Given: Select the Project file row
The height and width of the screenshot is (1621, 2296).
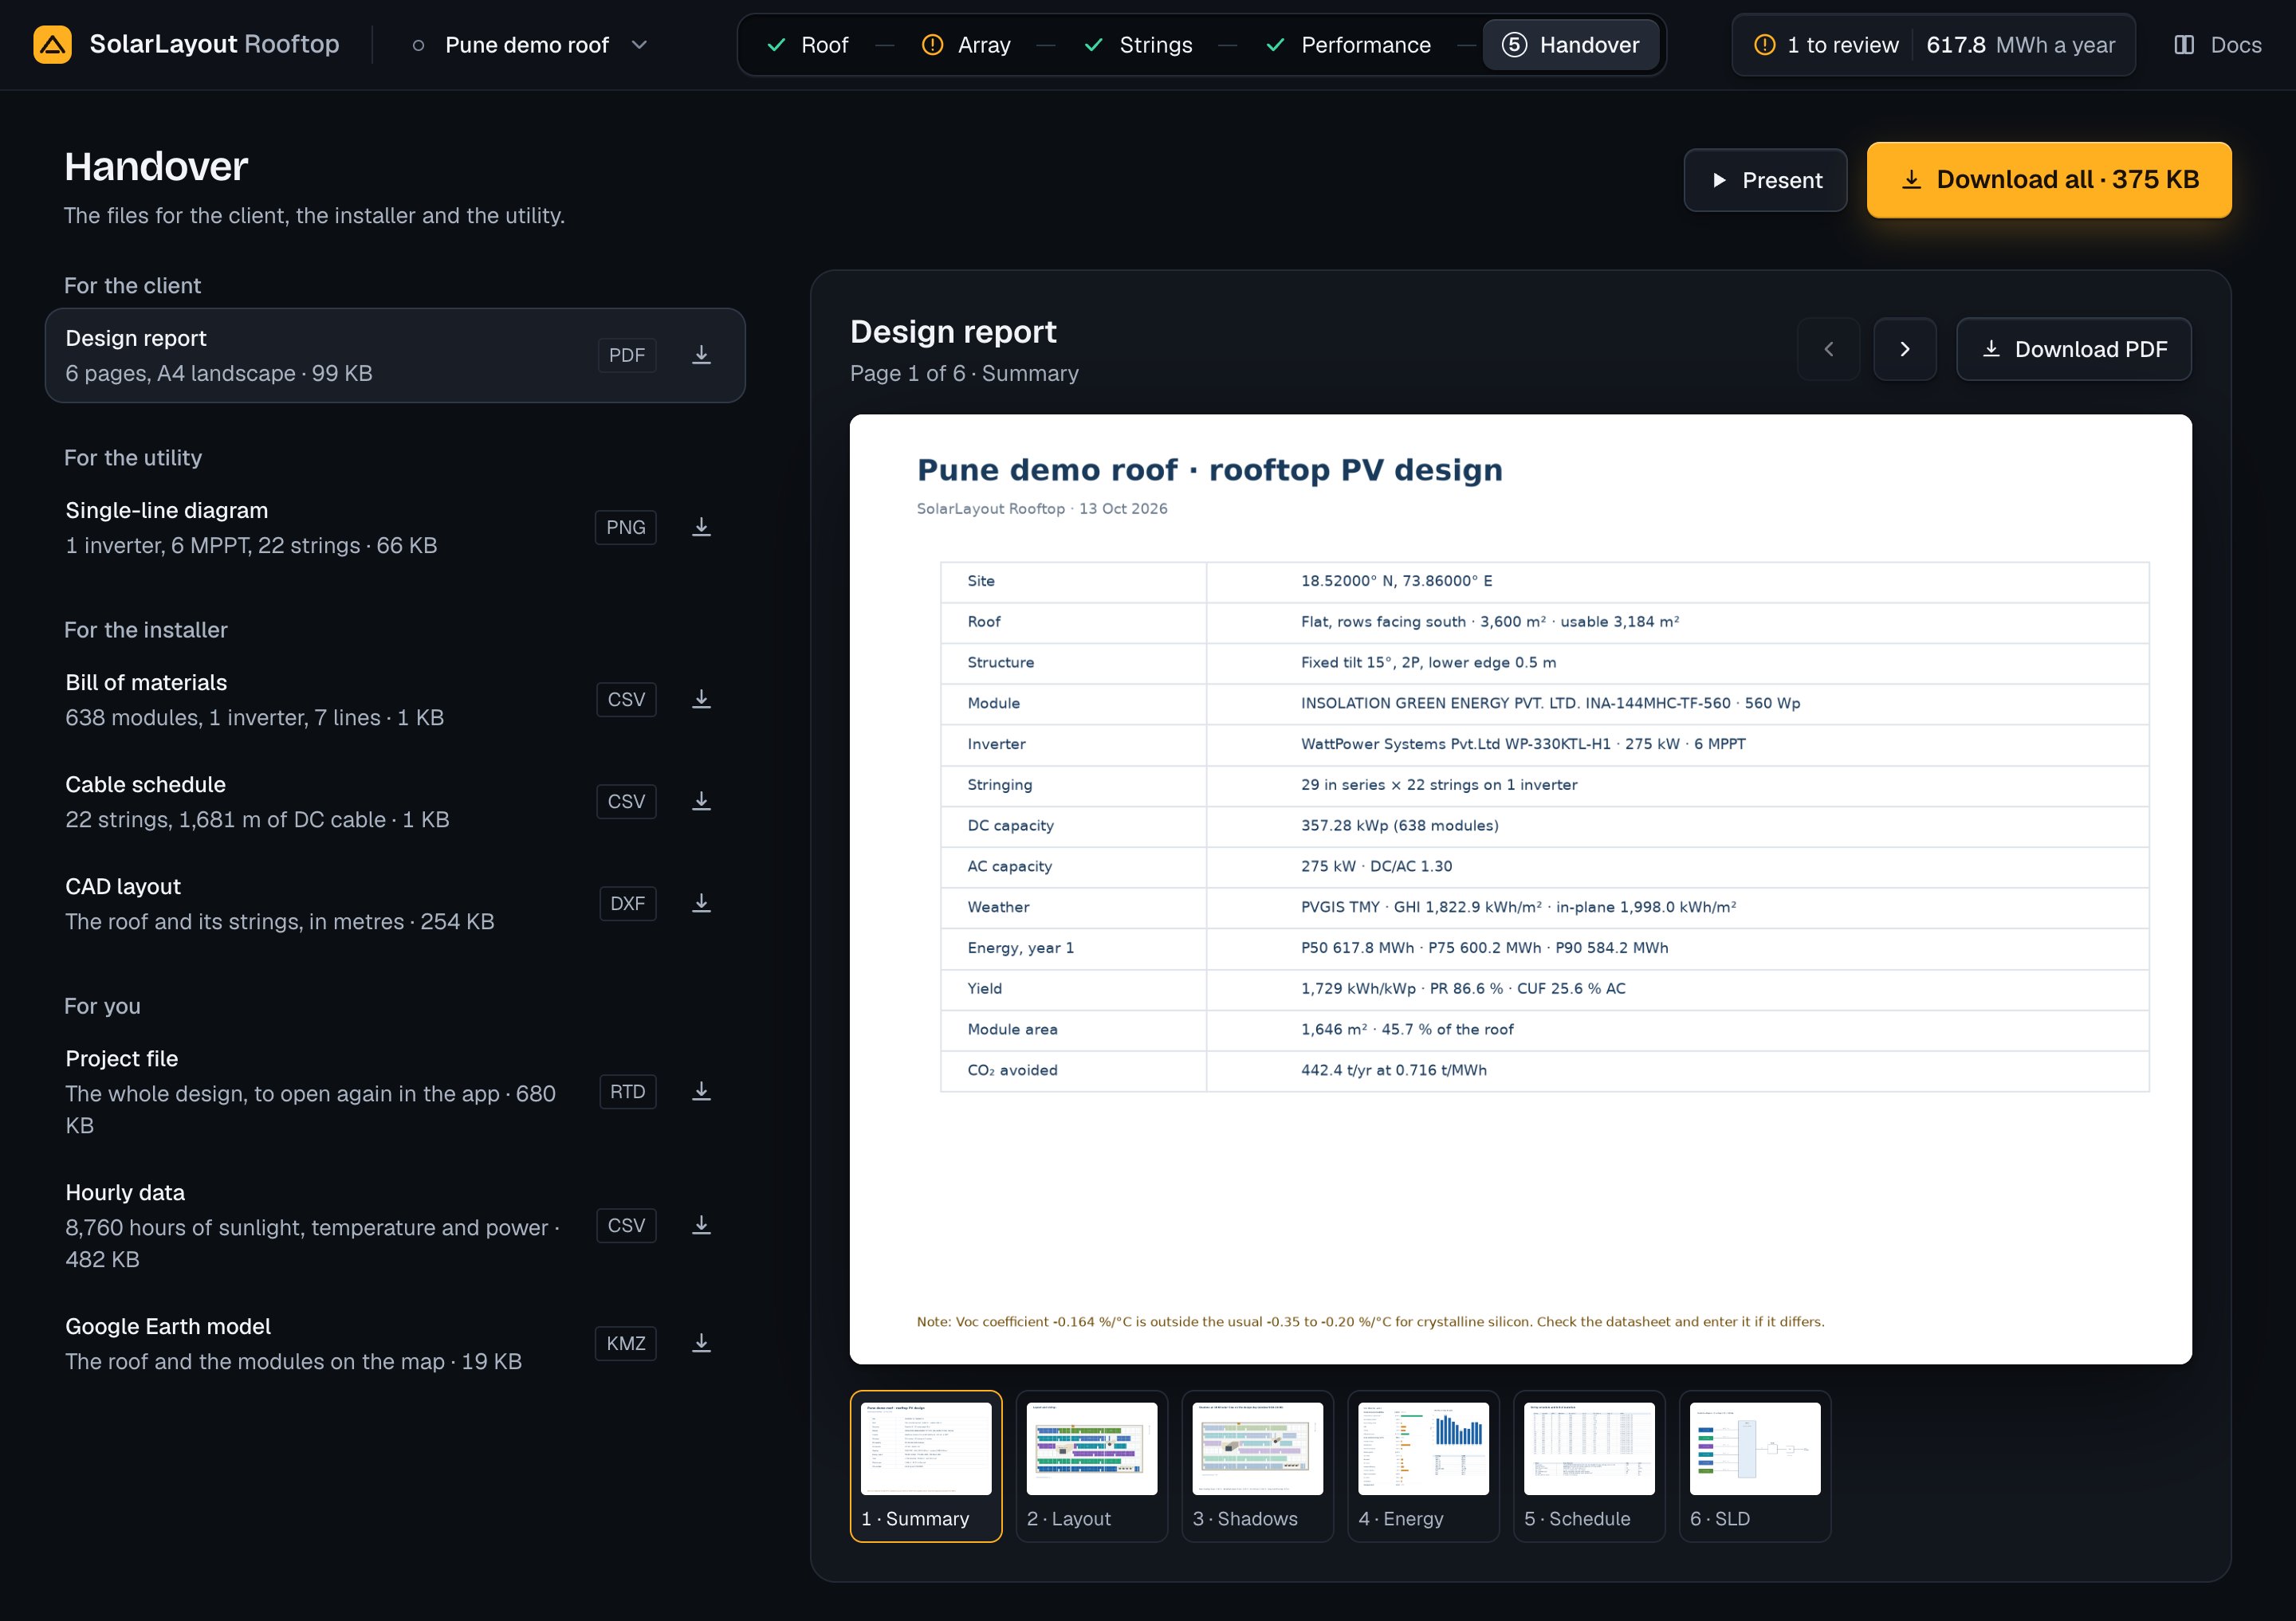Looking at the screenshot, I should click(x=395, y=1091).
